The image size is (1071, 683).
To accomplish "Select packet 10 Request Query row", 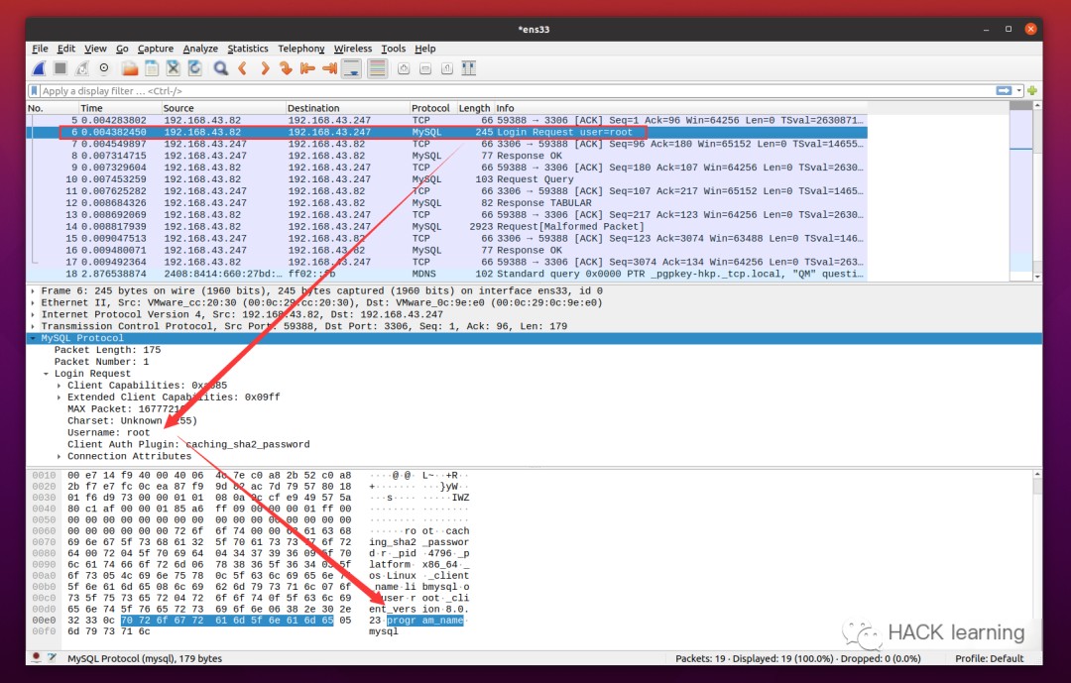I will tap(447, 179).
